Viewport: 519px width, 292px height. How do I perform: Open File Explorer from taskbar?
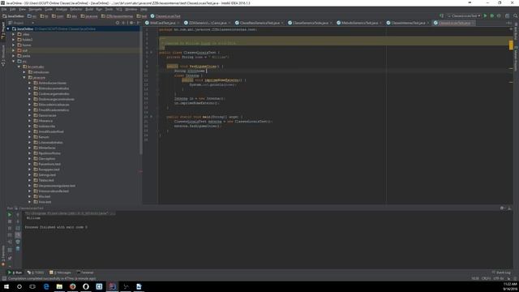tap(59, 286)
